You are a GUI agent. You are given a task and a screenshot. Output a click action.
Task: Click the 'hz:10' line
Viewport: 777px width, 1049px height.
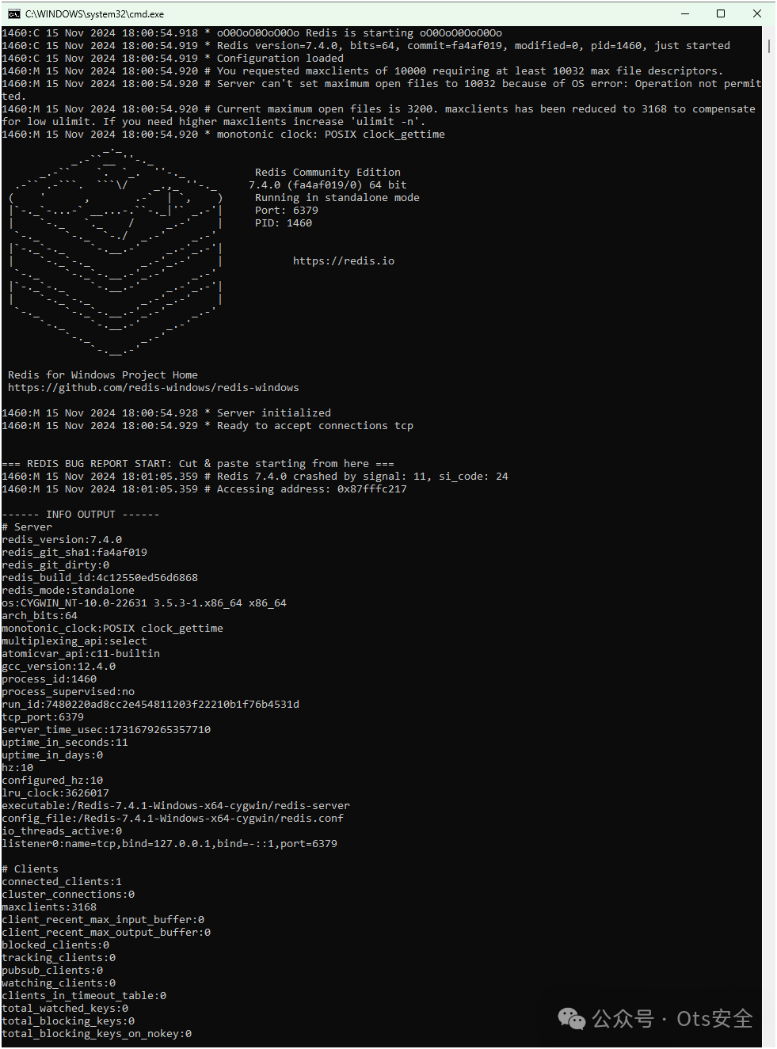pyautogui.click(x=17, y=768)
